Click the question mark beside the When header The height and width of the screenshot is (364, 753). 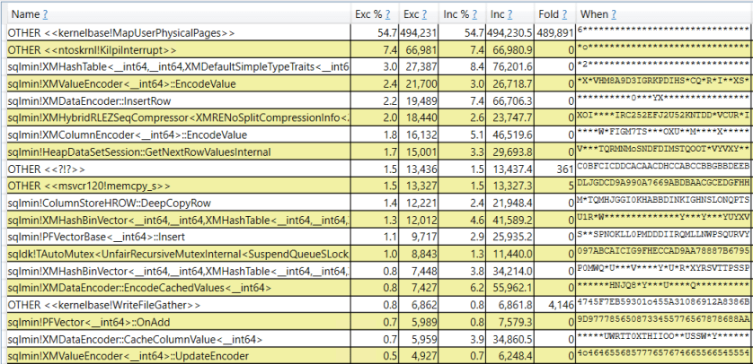pos(616,15)
